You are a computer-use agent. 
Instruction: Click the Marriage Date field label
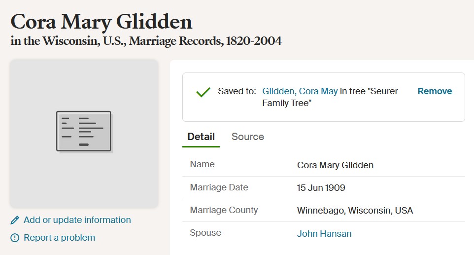219,187
